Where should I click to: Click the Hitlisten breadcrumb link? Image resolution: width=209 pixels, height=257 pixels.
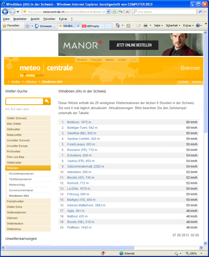click(31, 82)
